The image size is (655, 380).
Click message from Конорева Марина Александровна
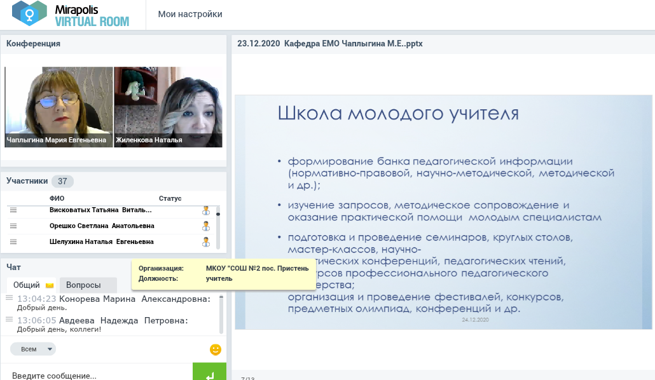114,303
